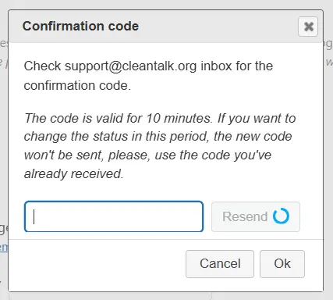Click the "already received." line of the note
333x300 pixels.
pyautogui.click(x=73, y=173)
